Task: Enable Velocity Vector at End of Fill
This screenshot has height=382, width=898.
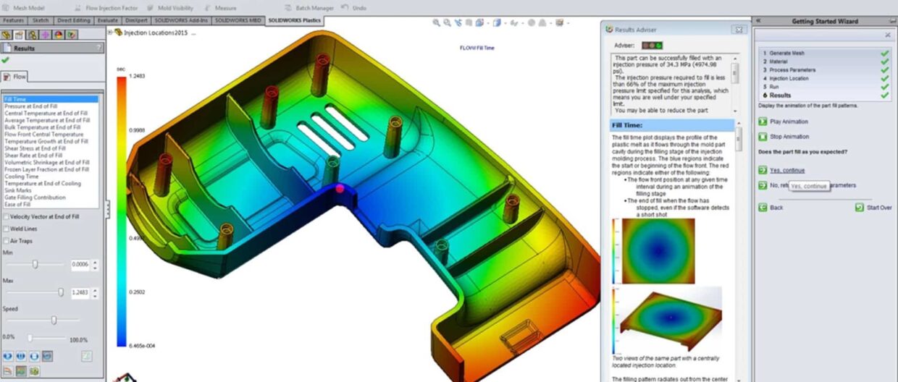Action: 7,216
